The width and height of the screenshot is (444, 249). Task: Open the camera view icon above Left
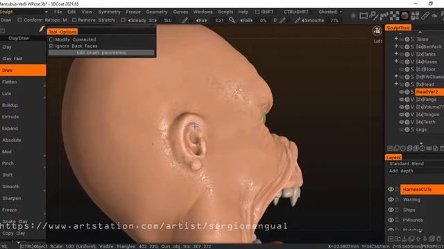pos(377,30)
